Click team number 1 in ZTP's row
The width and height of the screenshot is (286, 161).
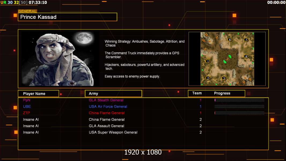[200, 113]
